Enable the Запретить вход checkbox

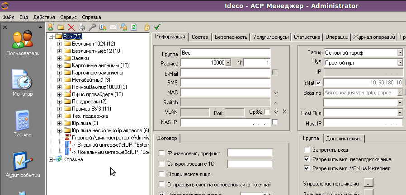[307, 150]
